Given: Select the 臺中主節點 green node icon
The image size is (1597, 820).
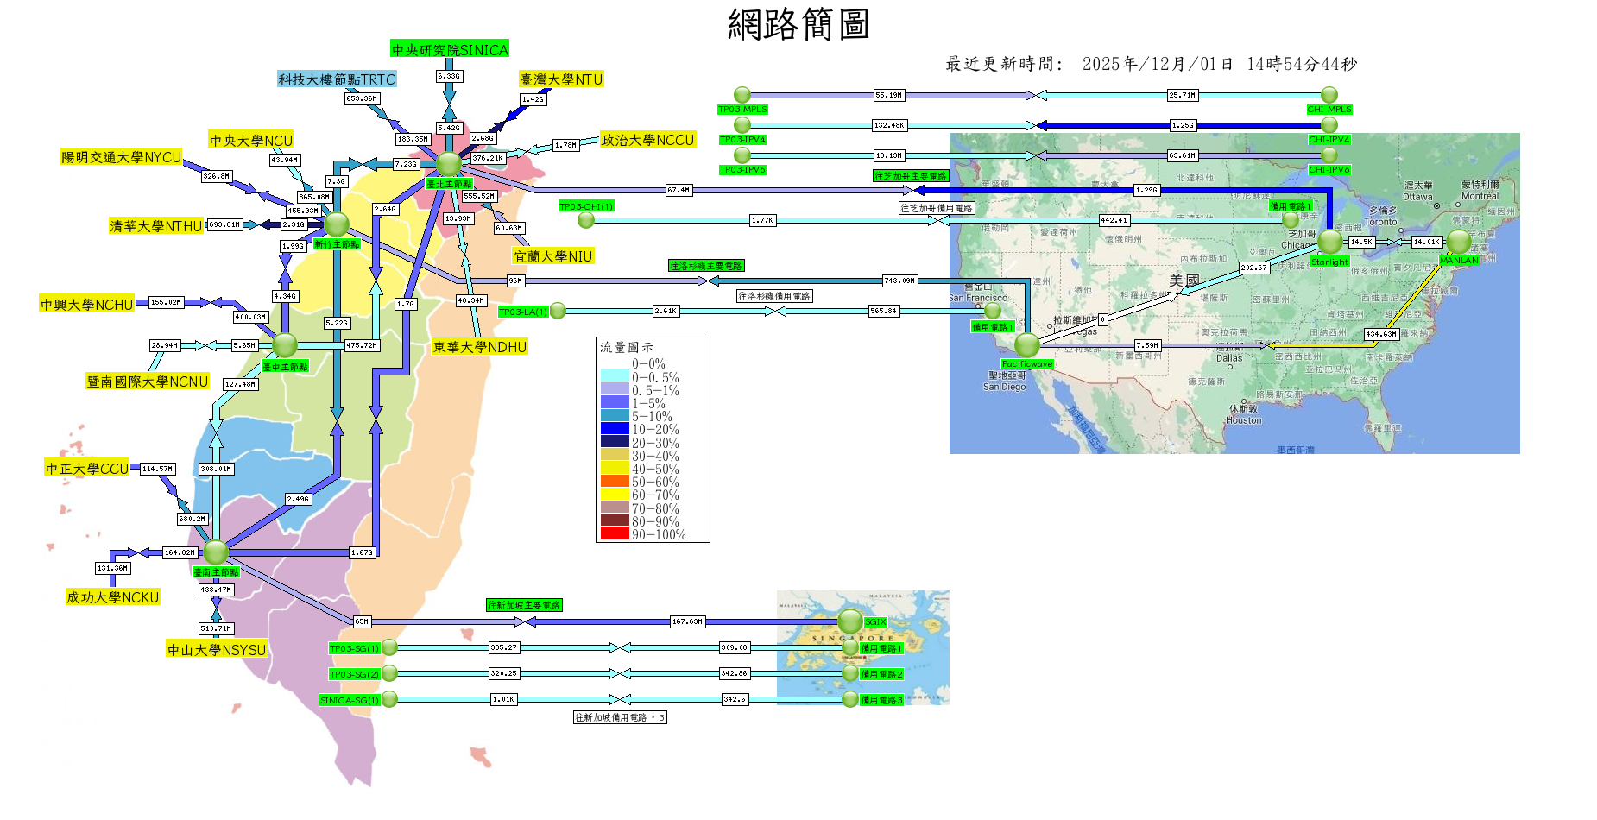Looking at the screenshot, I should 285,345.
